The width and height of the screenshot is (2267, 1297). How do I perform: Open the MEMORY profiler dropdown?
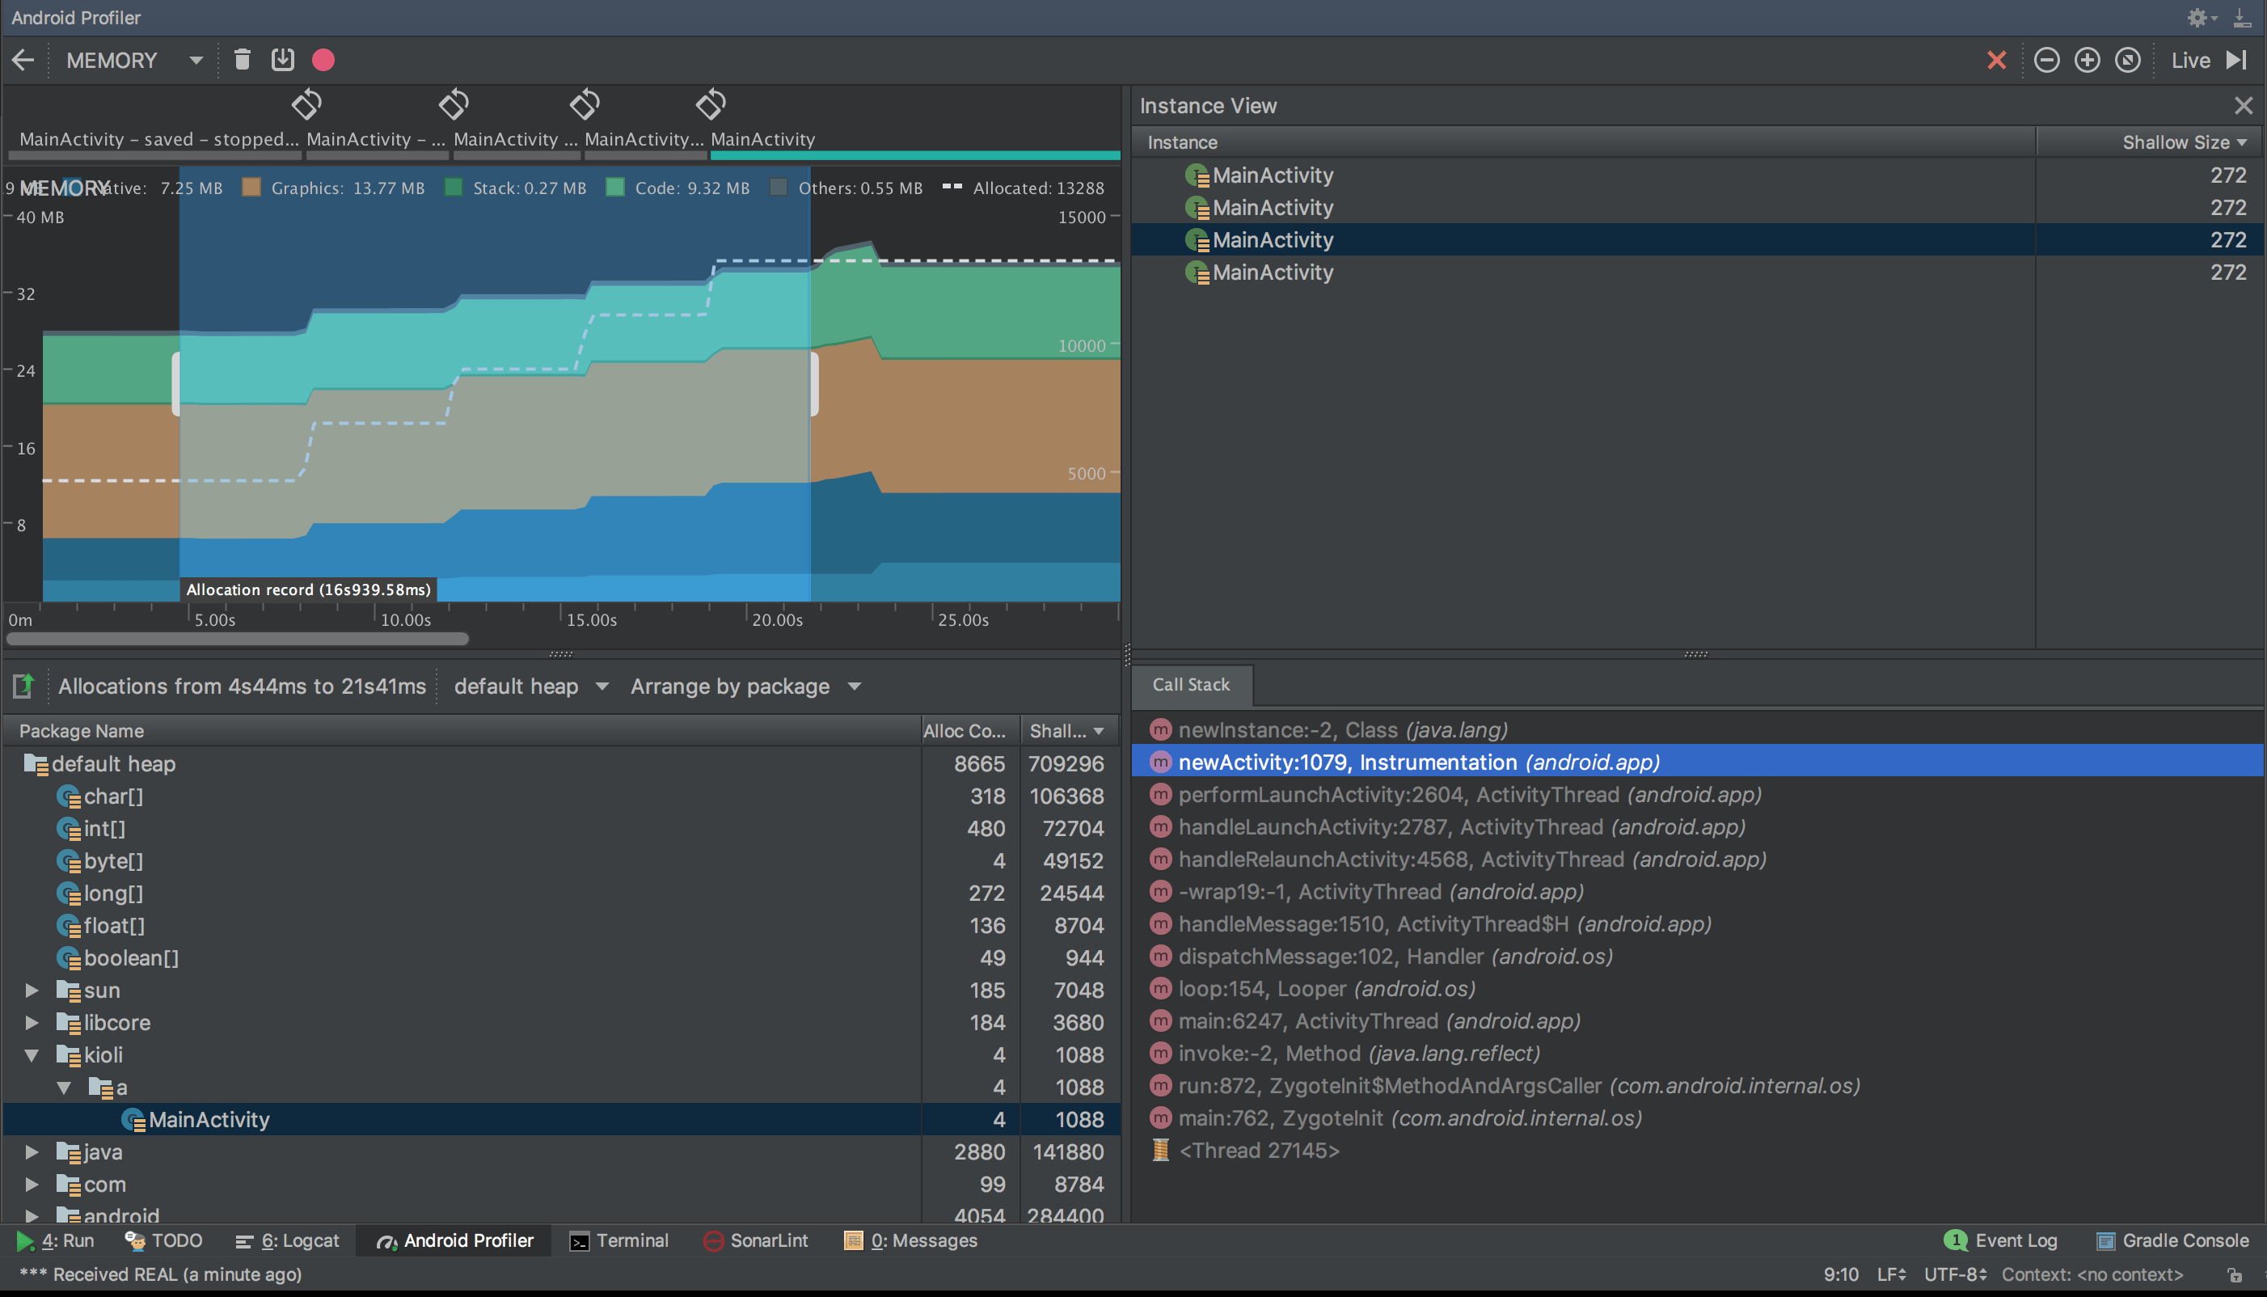pos(133,60)
